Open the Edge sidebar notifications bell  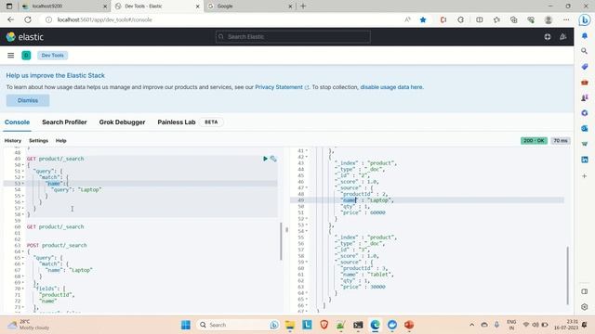click(585, 35)
